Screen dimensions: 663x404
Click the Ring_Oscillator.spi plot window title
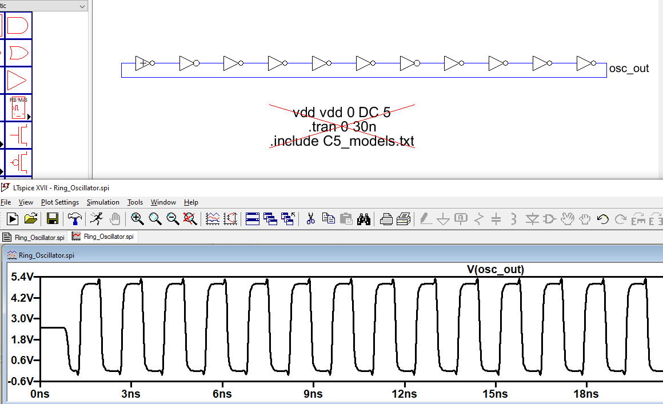(46, 255)
